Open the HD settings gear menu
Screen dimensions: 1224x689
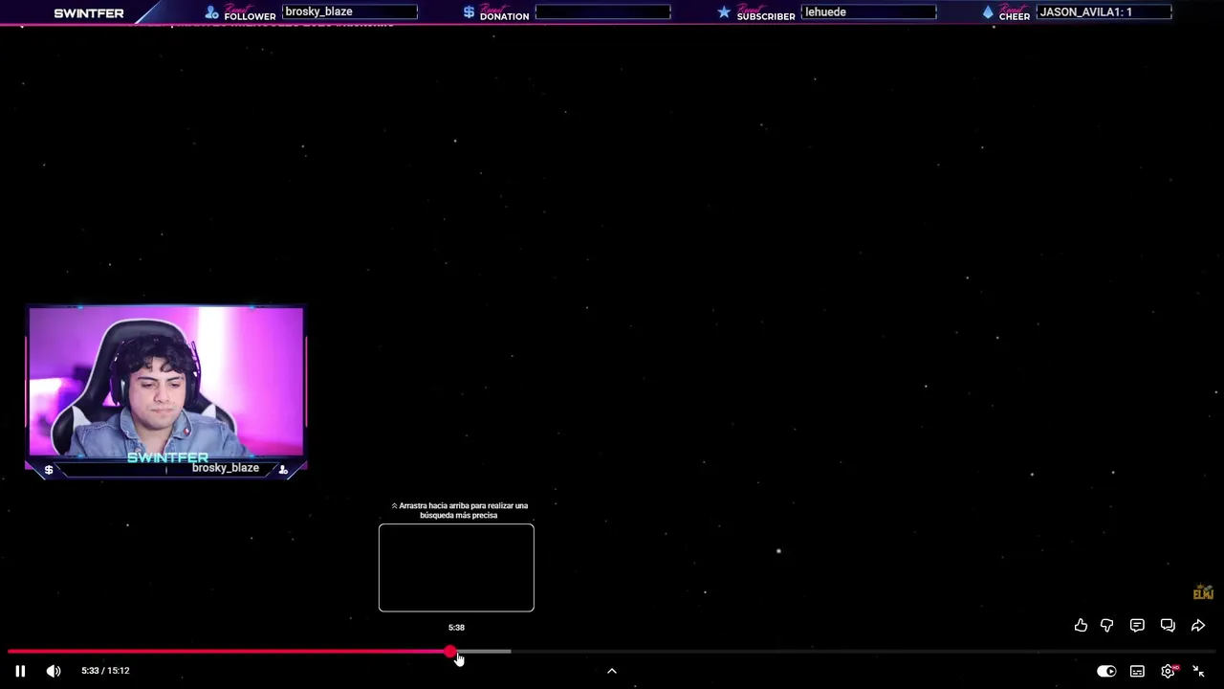point(1168,671)
